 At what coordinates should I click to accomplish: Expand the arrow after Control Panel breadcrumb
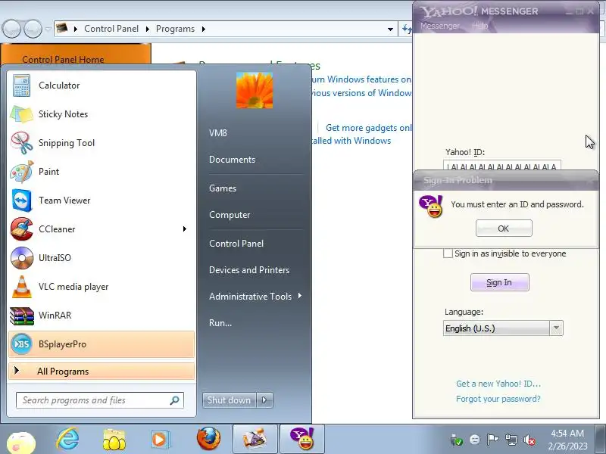pos(148,29)
